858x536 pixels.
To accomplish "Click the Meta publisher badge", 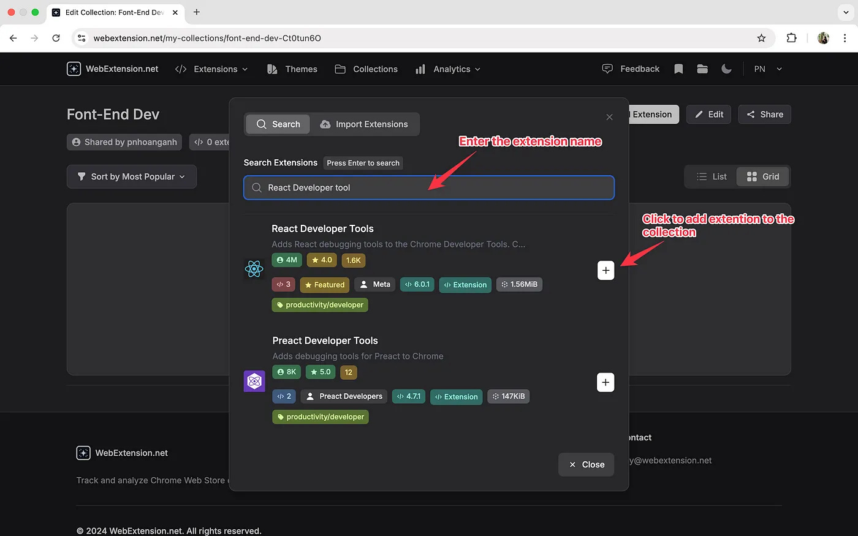I will [x=375, y=284].
